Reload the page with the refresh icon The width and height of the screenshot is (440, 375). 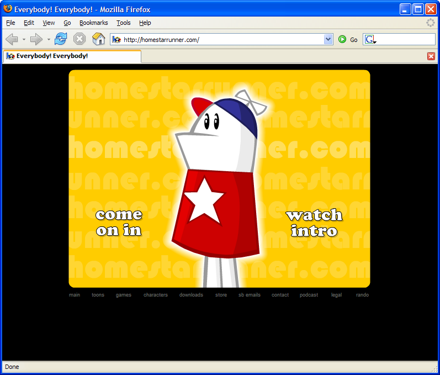coord(61,39)
